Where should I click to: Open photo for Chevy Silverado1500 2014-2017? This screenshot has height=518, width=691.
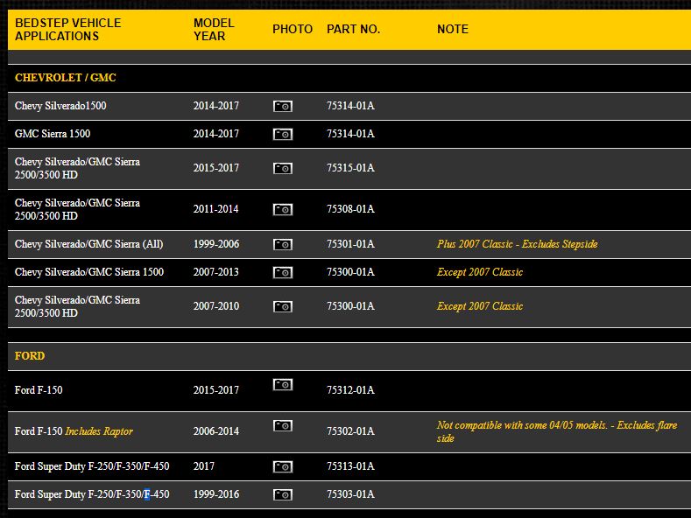282,106
